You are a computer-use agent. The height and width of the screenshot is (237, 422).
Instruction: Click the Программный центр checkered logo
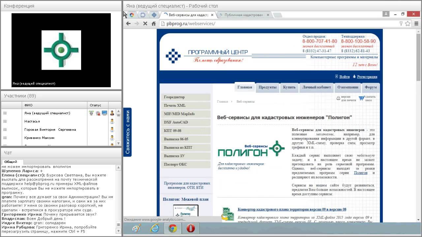pyautogui.click(x=173, y=56)
